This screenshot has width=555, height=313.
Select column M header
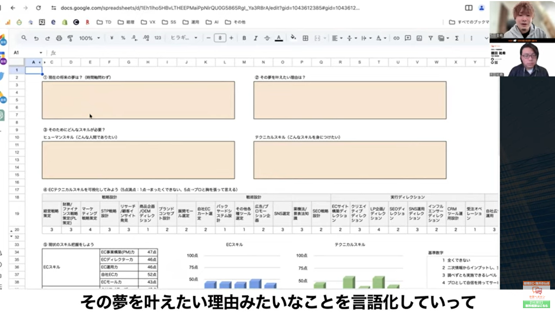pyautogui.click(x=244, y=62)
